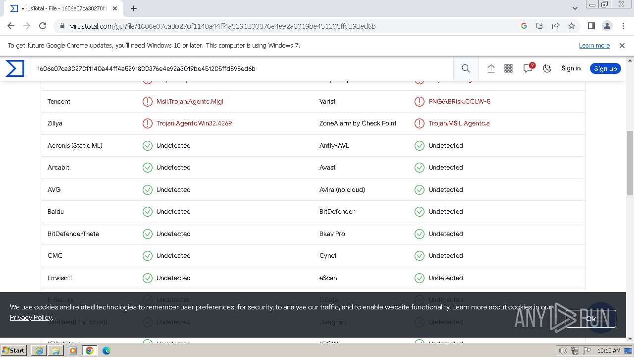Click the BitDefenderTheta vendor name

click(73, 234)
